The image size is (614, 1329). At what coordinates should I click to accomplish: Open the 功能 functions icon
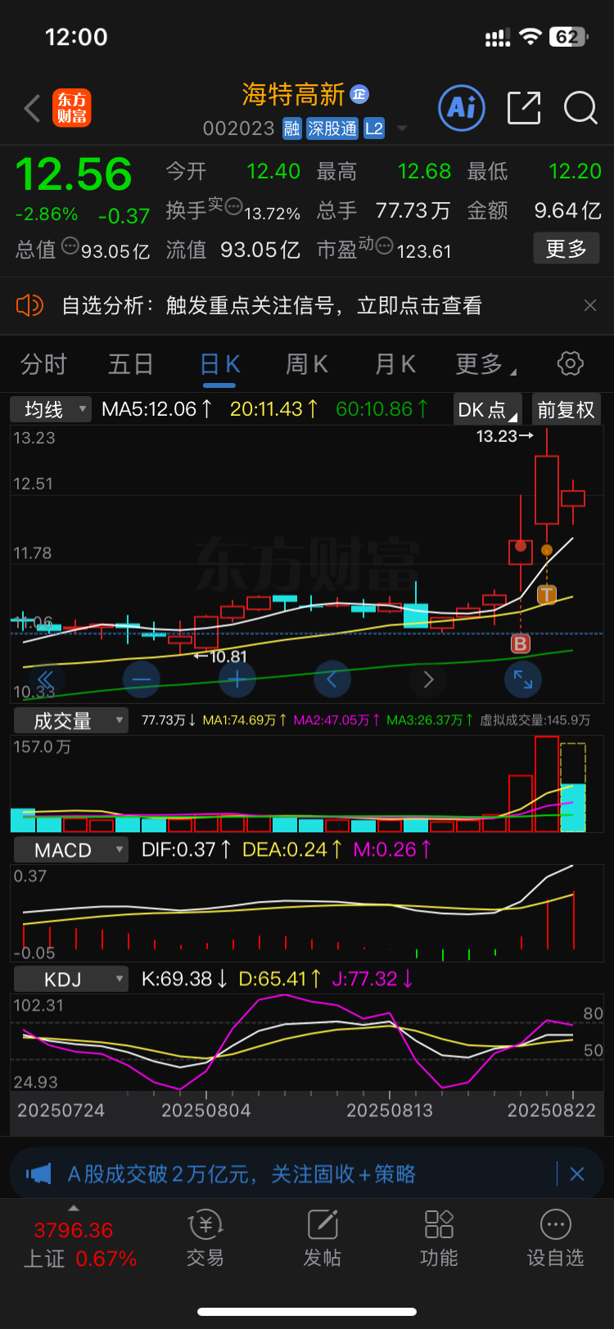click(x=439, y=1239)
